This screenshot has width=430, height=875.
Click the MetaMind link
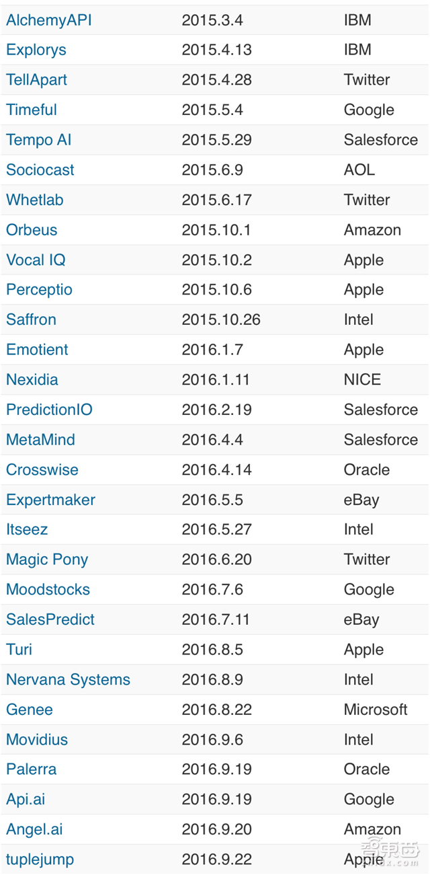tap(41, 440)
